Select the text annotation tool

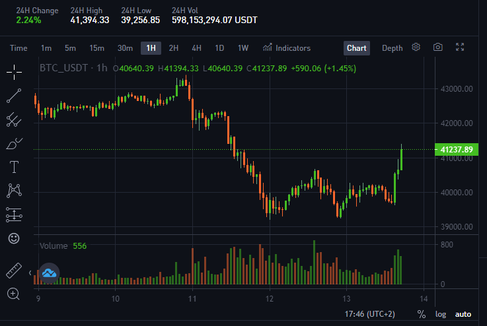point(14,167)
